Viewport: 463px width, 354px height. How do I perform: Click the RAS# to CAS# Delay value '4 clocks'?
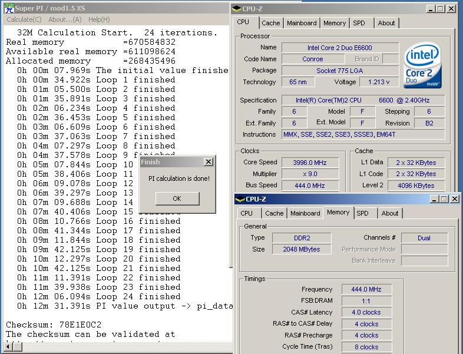point(366,324)
